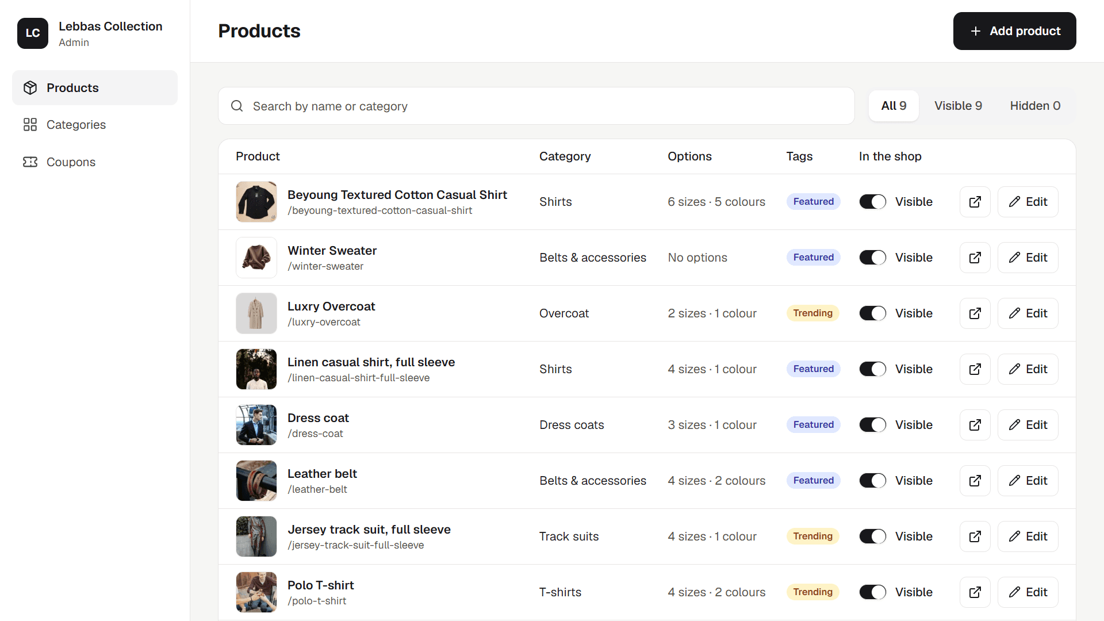Focus the search by name or category field

[536, 106]
